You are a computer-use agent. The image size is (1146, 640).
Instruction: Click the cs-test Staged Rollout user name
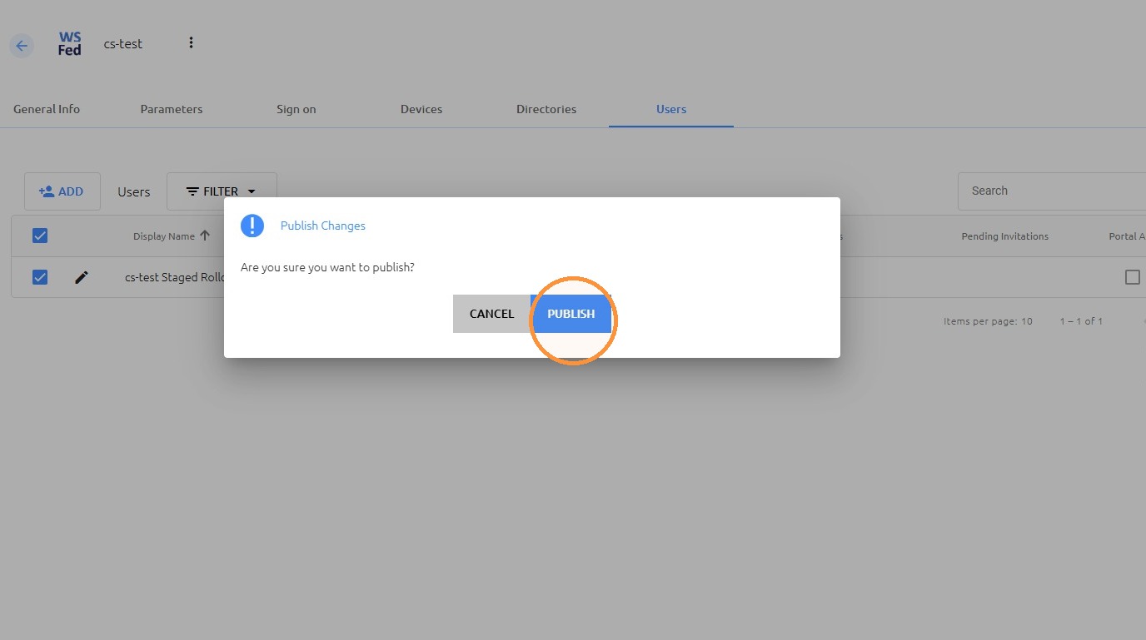click(x=174, y=277)
